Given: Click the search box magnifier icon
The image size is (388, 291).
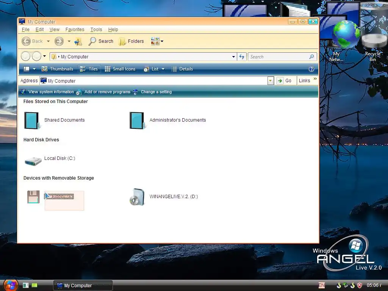Looking at the screenshot, I should [311, 57].
